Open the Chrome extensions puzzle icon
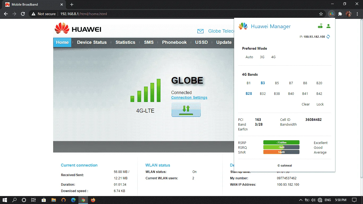363x204 pixels. coord(340,14)
